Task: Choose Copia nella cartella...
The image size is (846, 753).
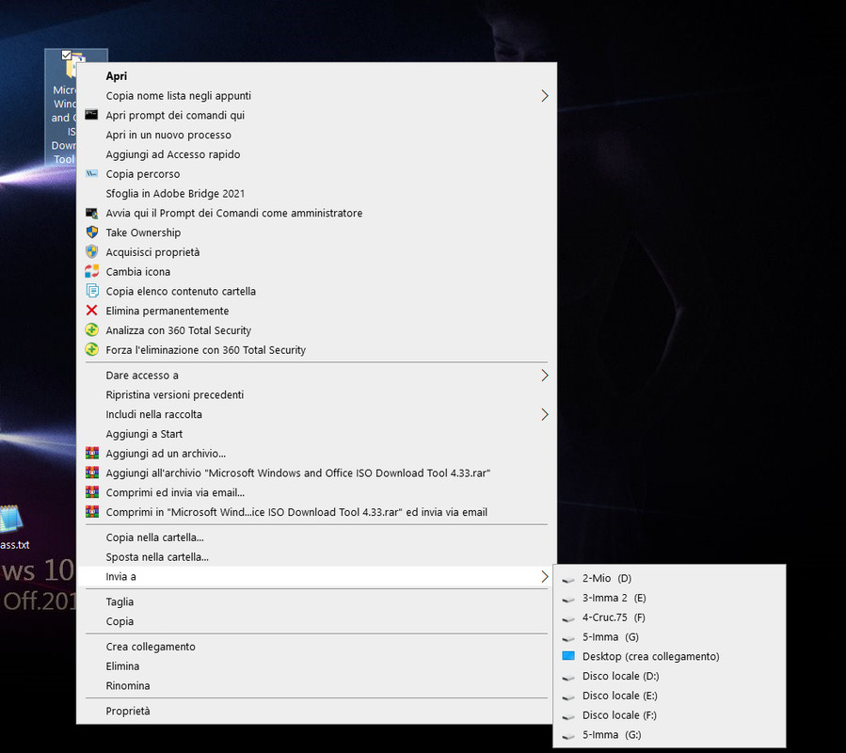Action: (x=317, y=537)
